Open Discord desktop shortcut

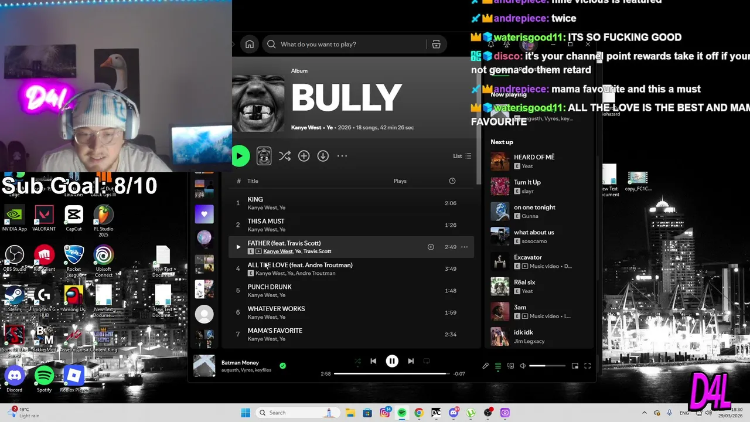[15, 379]
